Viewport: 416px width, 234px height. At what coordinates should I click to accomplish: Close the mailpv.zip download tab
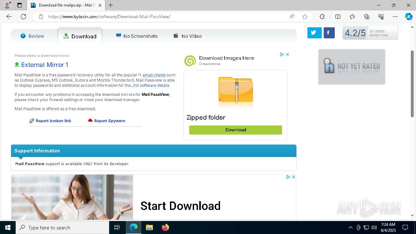tap(100, 5)
